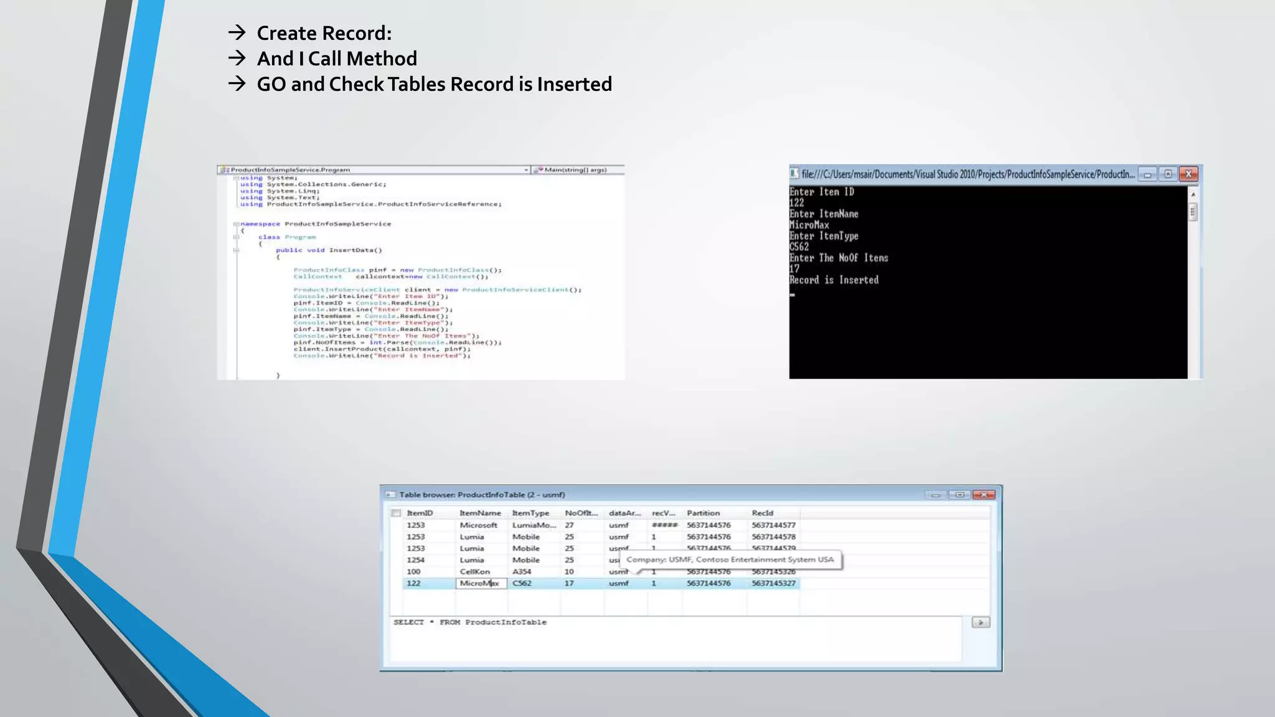Click the 'Enter The NoOf Items' console line

[x=839, y=258]
